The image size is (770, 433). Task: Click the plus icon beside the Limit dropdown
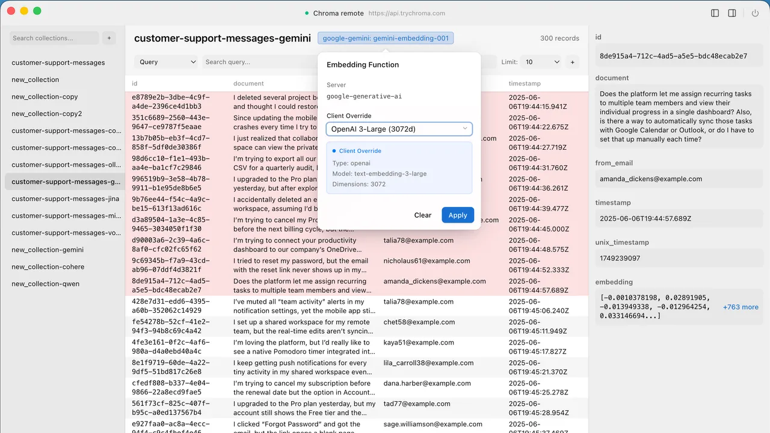click(572, 62)
